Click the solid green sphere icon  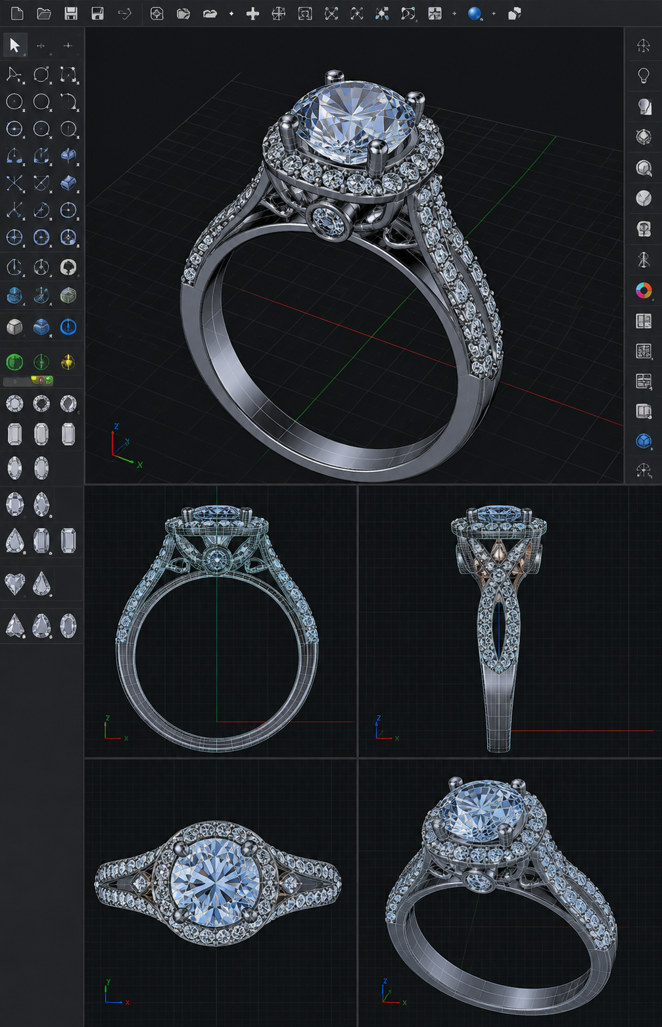click(14, 361)
